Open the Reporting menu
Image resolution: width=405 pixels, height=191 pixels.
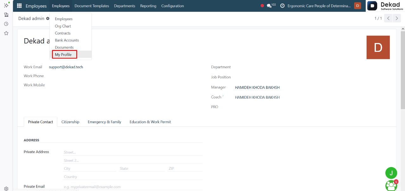coord(148,6)
